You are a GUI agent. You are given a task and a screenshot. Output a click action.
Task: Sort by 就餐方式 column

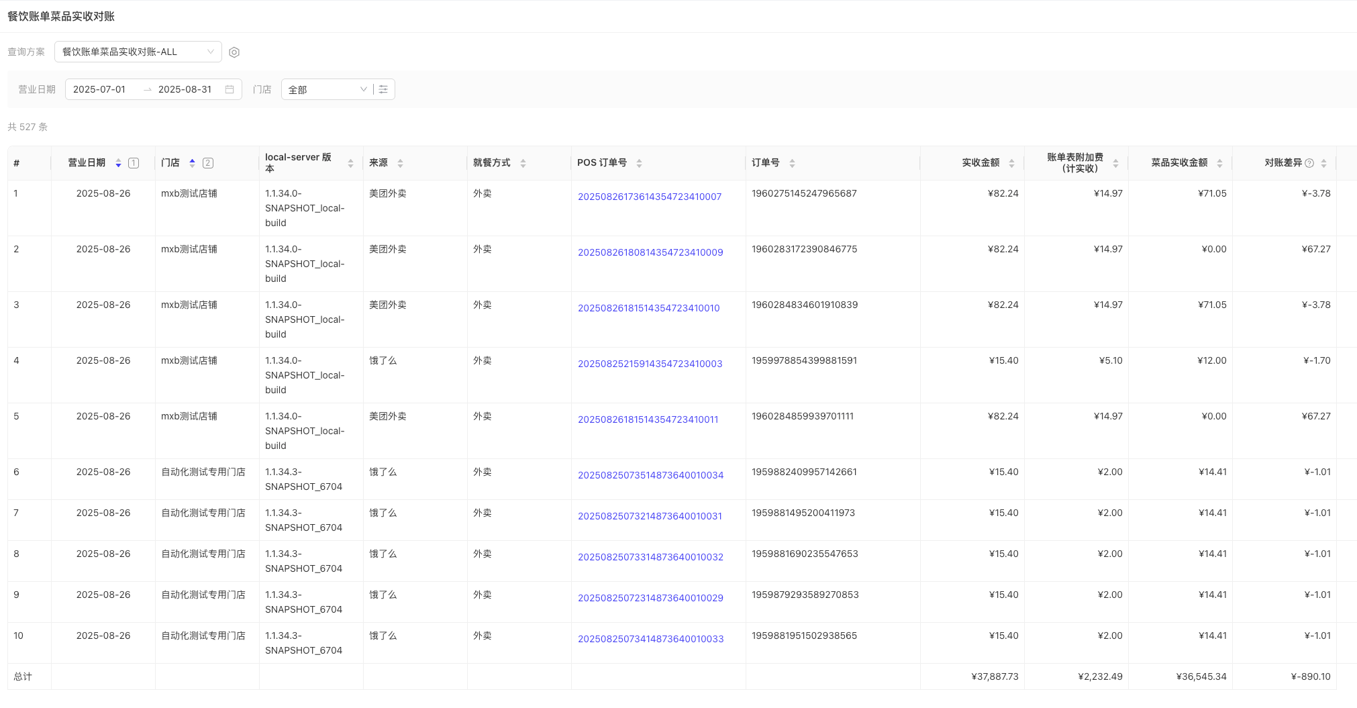coord(523,163)
